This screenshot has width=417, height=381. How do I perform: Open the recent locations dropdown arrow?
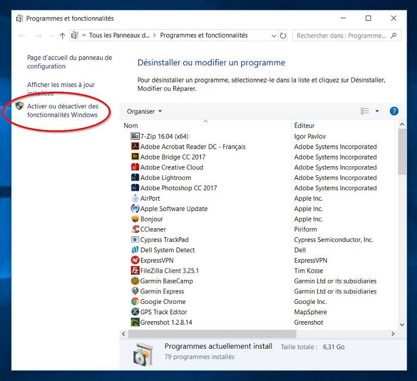51,36
